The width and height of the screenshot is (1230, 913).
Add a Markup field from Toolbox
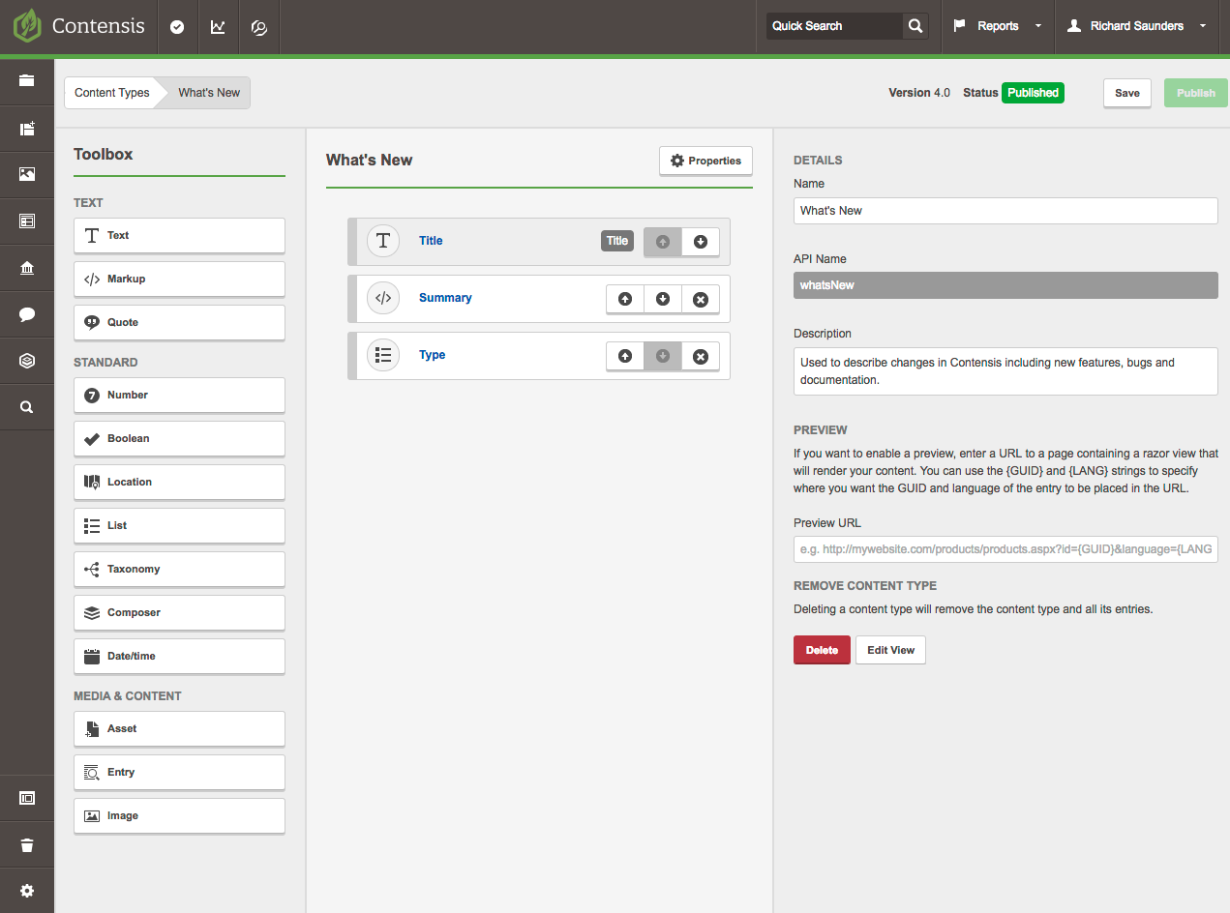coord(179,279)
